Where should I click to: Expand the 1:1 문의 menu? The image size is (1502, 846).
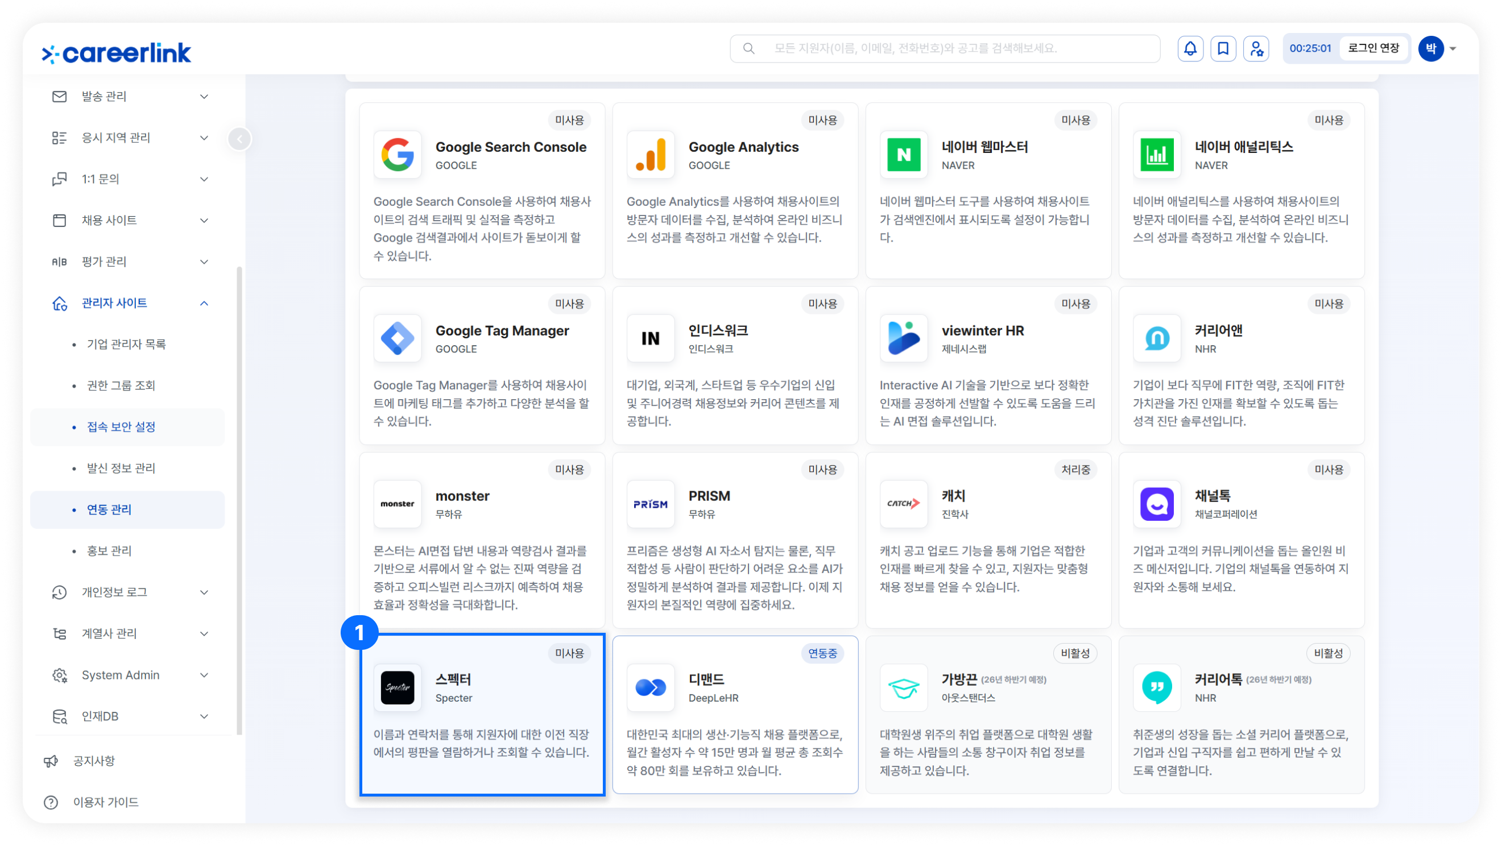tap(204, 179)
